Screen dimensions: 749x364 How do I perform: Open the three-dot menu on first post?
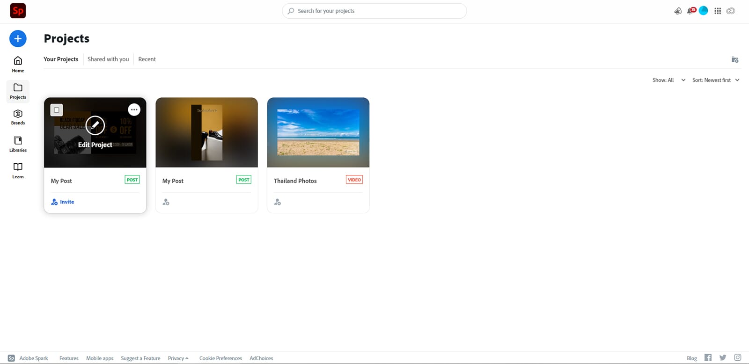(134, 109)
